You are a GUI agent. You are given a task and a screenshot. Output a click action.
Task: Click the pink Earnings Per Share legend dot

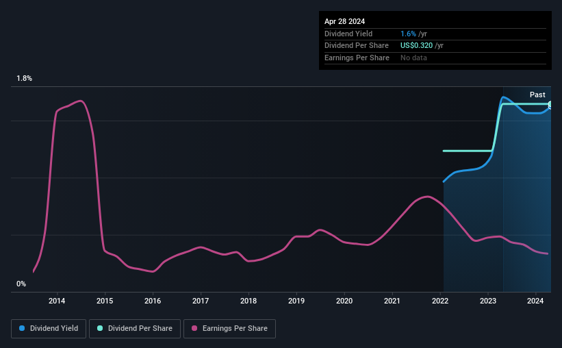pyautogui.click(x=194, y=328)
